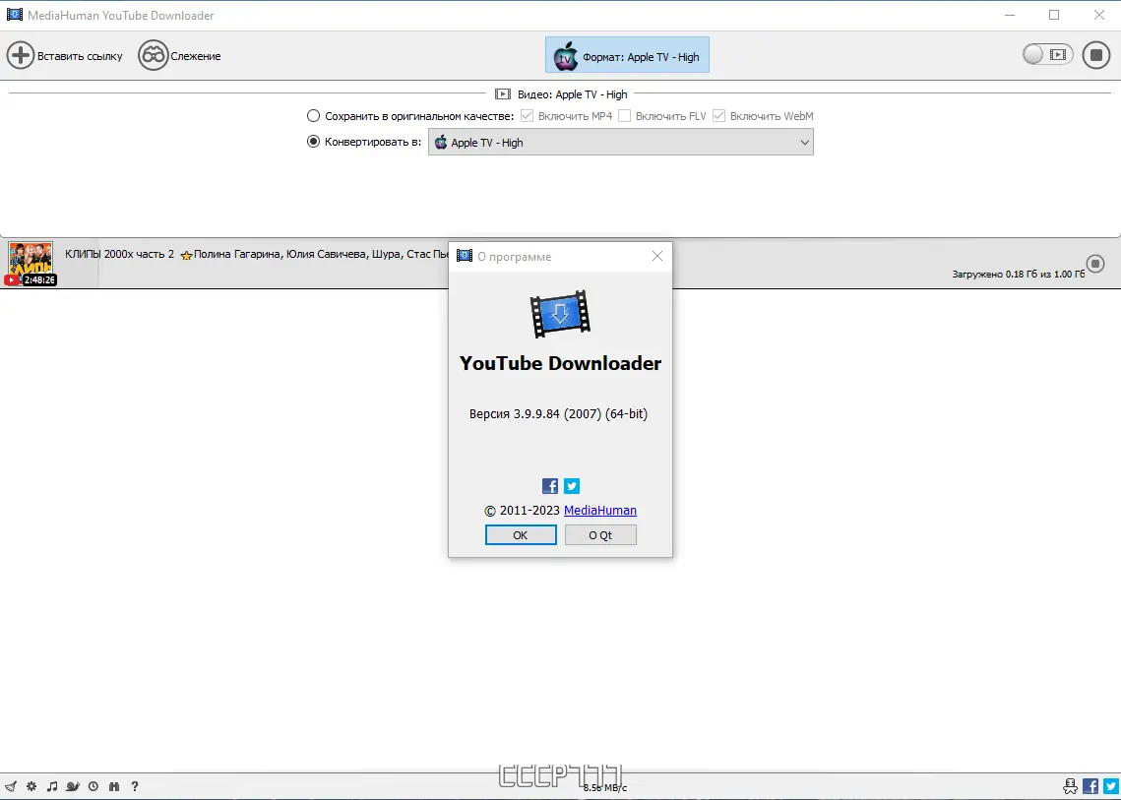Click the Формат: Apple TV - High button

coord(627,55)
